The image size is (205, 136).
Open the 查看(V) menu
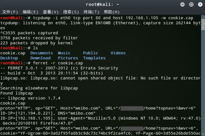(51, 12)
